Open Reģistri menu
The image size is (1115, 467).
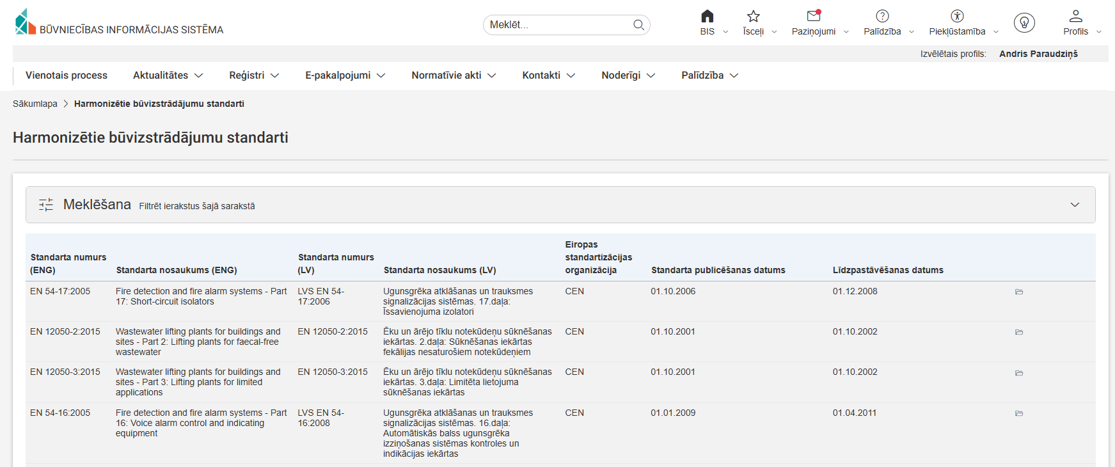[x=254, y=75]
